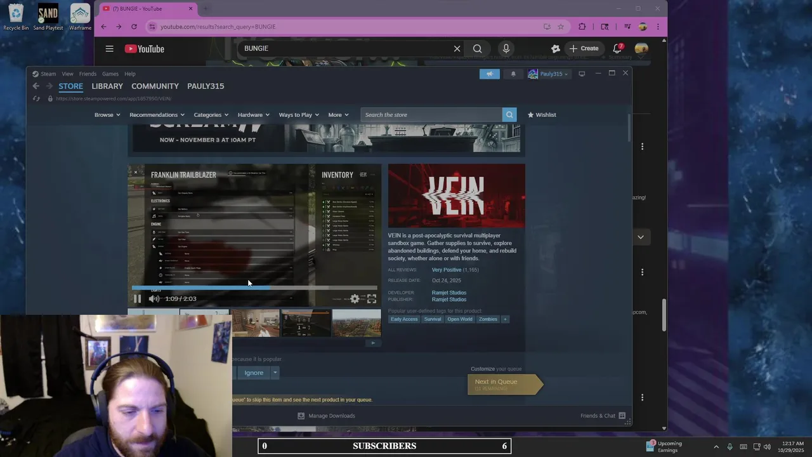The height and width of the screenshot is (457, 812).
Task: Open Steam announcements megaphone button
Action: (x=489, y=74)
